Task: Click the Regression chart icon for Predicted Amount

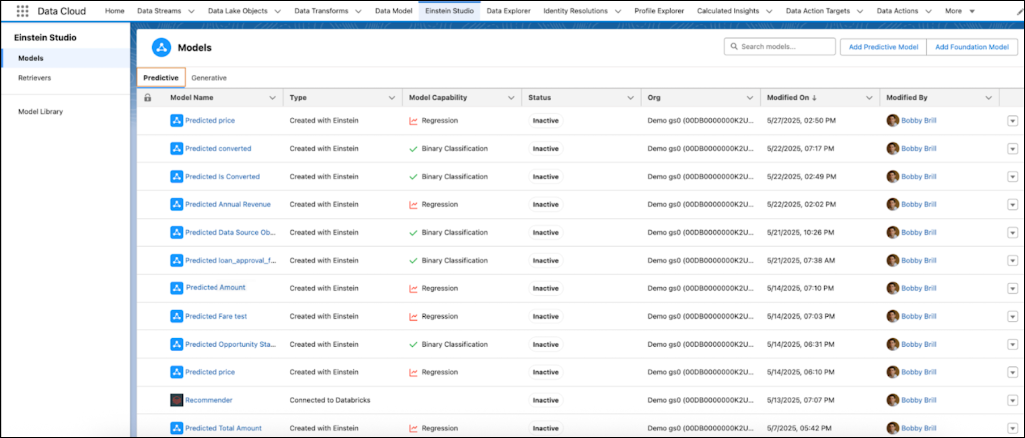Action: (413, 288)
